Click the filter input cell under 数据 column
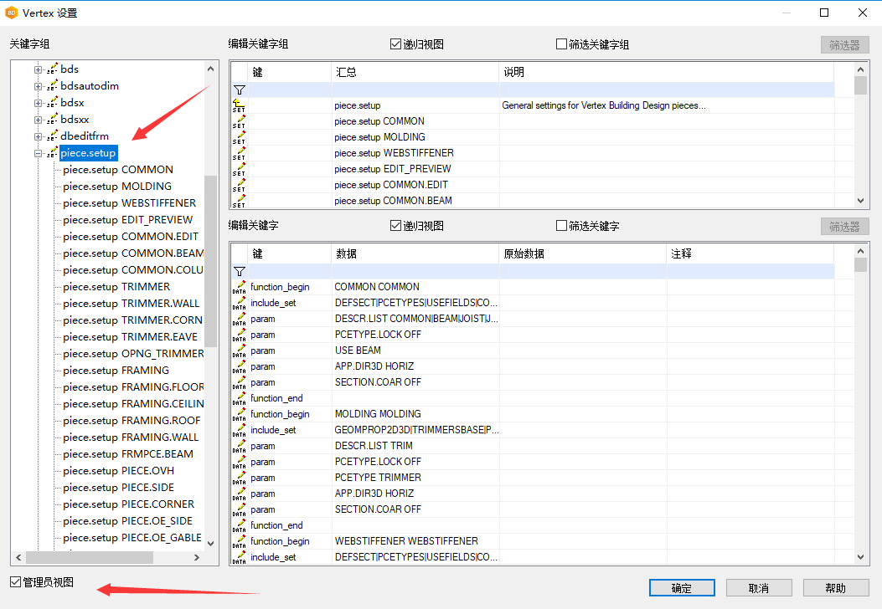The image size is (882, 609). 415,271
